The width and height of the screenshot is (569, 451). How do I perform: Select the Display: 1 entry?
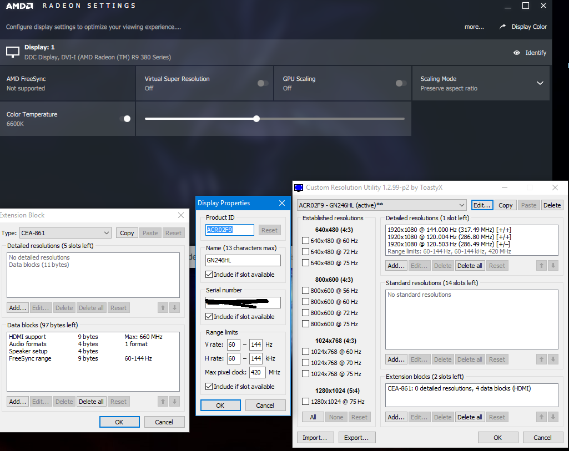coord(276,52)
